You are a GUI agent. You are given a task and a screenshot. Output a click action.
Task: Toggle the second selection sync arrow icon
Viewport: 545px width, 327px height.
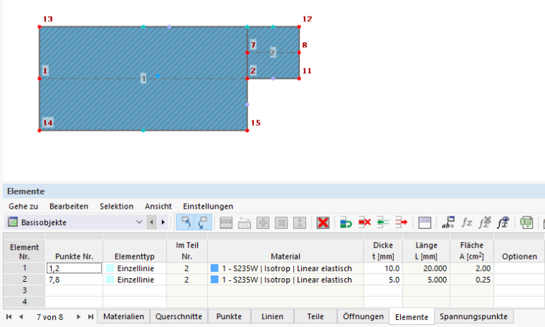pos(203,222)
